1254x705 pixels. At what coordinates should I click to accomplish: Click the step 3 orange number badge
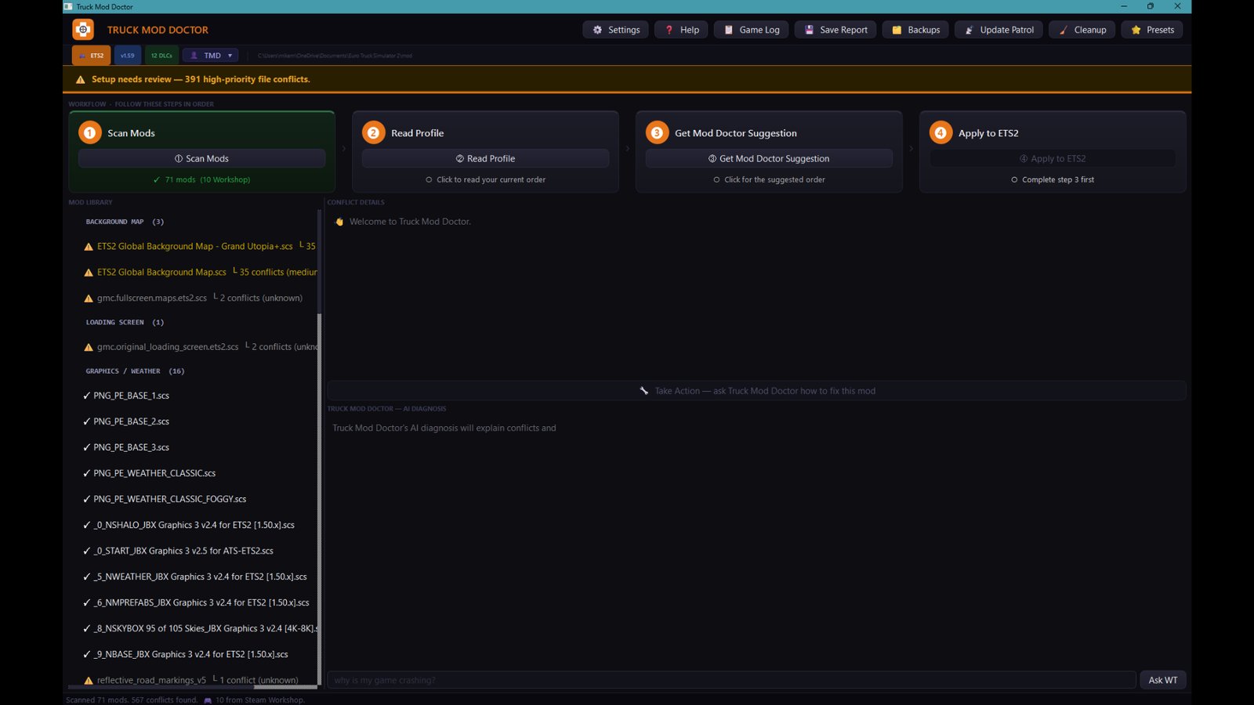click(657, 132)
